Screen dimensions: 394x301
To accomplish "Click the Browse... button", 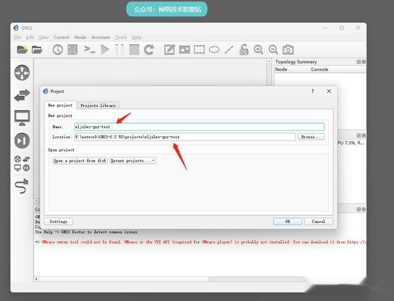I will [311, 137].
